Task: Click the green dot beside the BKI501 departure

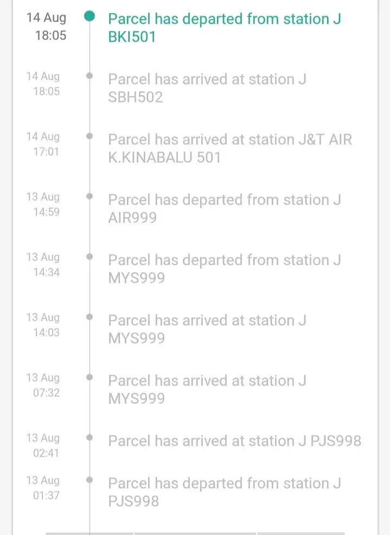Action: coord(89,16)
